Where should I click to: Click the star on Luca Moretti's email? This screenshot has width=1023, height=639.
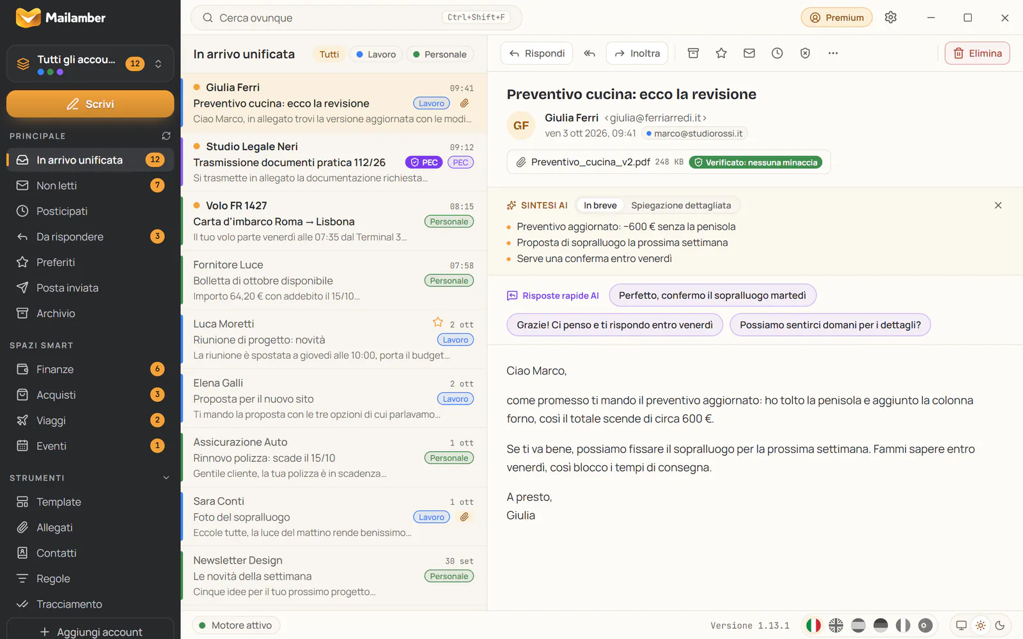pos(438,322)
